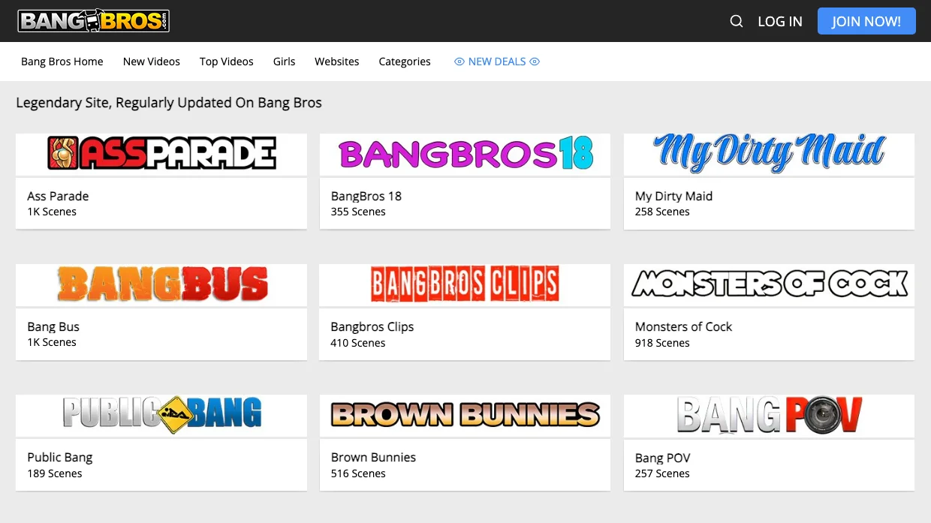Image resolution: width=931 pixels, height=523 pixels.
Task: Click the first card's logo banner
Action: (x=161, y=154)
